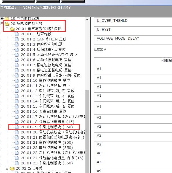This screenshot has height=173, width=172.
Task: Select 20.01.7 蓄电池接地电缆 复位
Action: [46, 65]
